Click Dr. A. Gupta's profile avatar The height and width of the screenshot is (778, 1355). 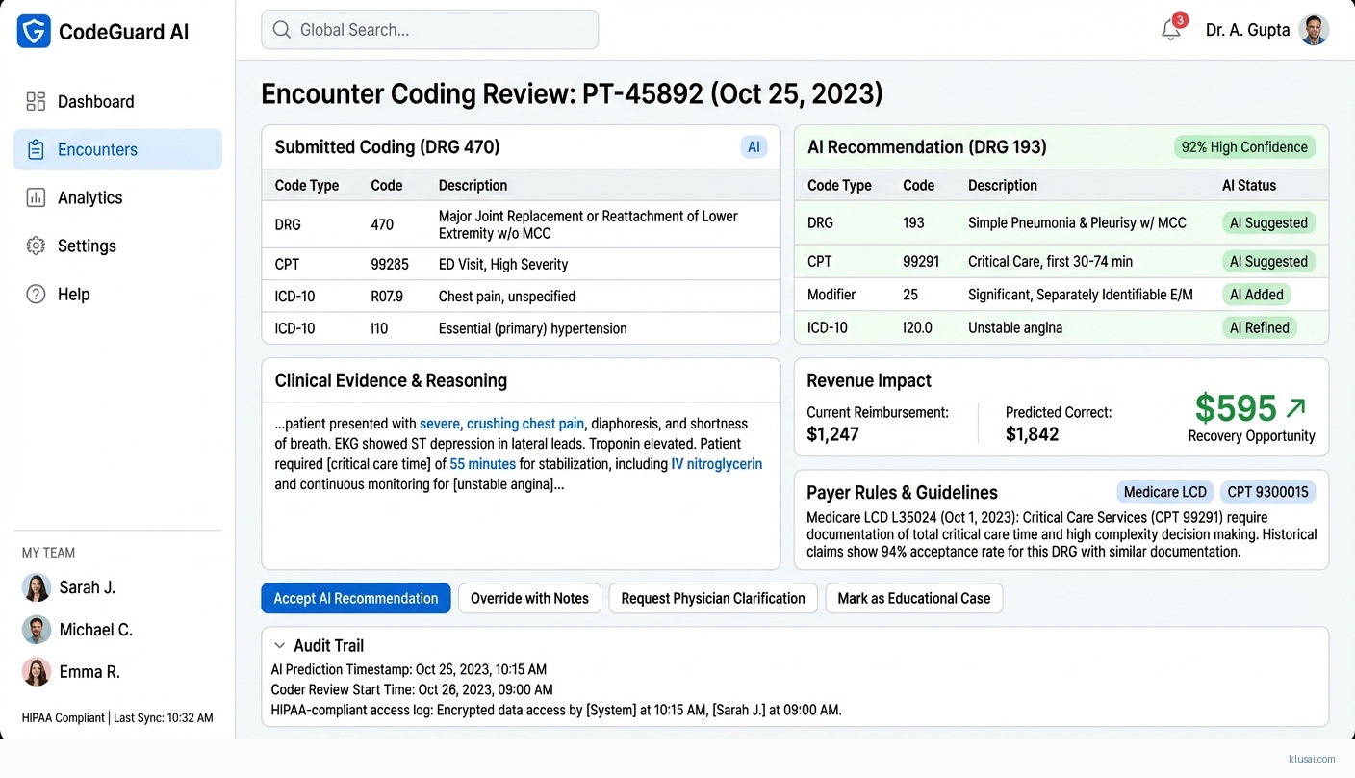click(1314, 30)
